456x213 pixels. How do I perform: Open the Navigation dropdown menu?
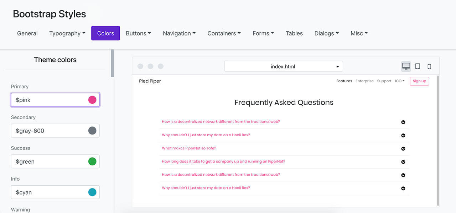coord(179,33)
